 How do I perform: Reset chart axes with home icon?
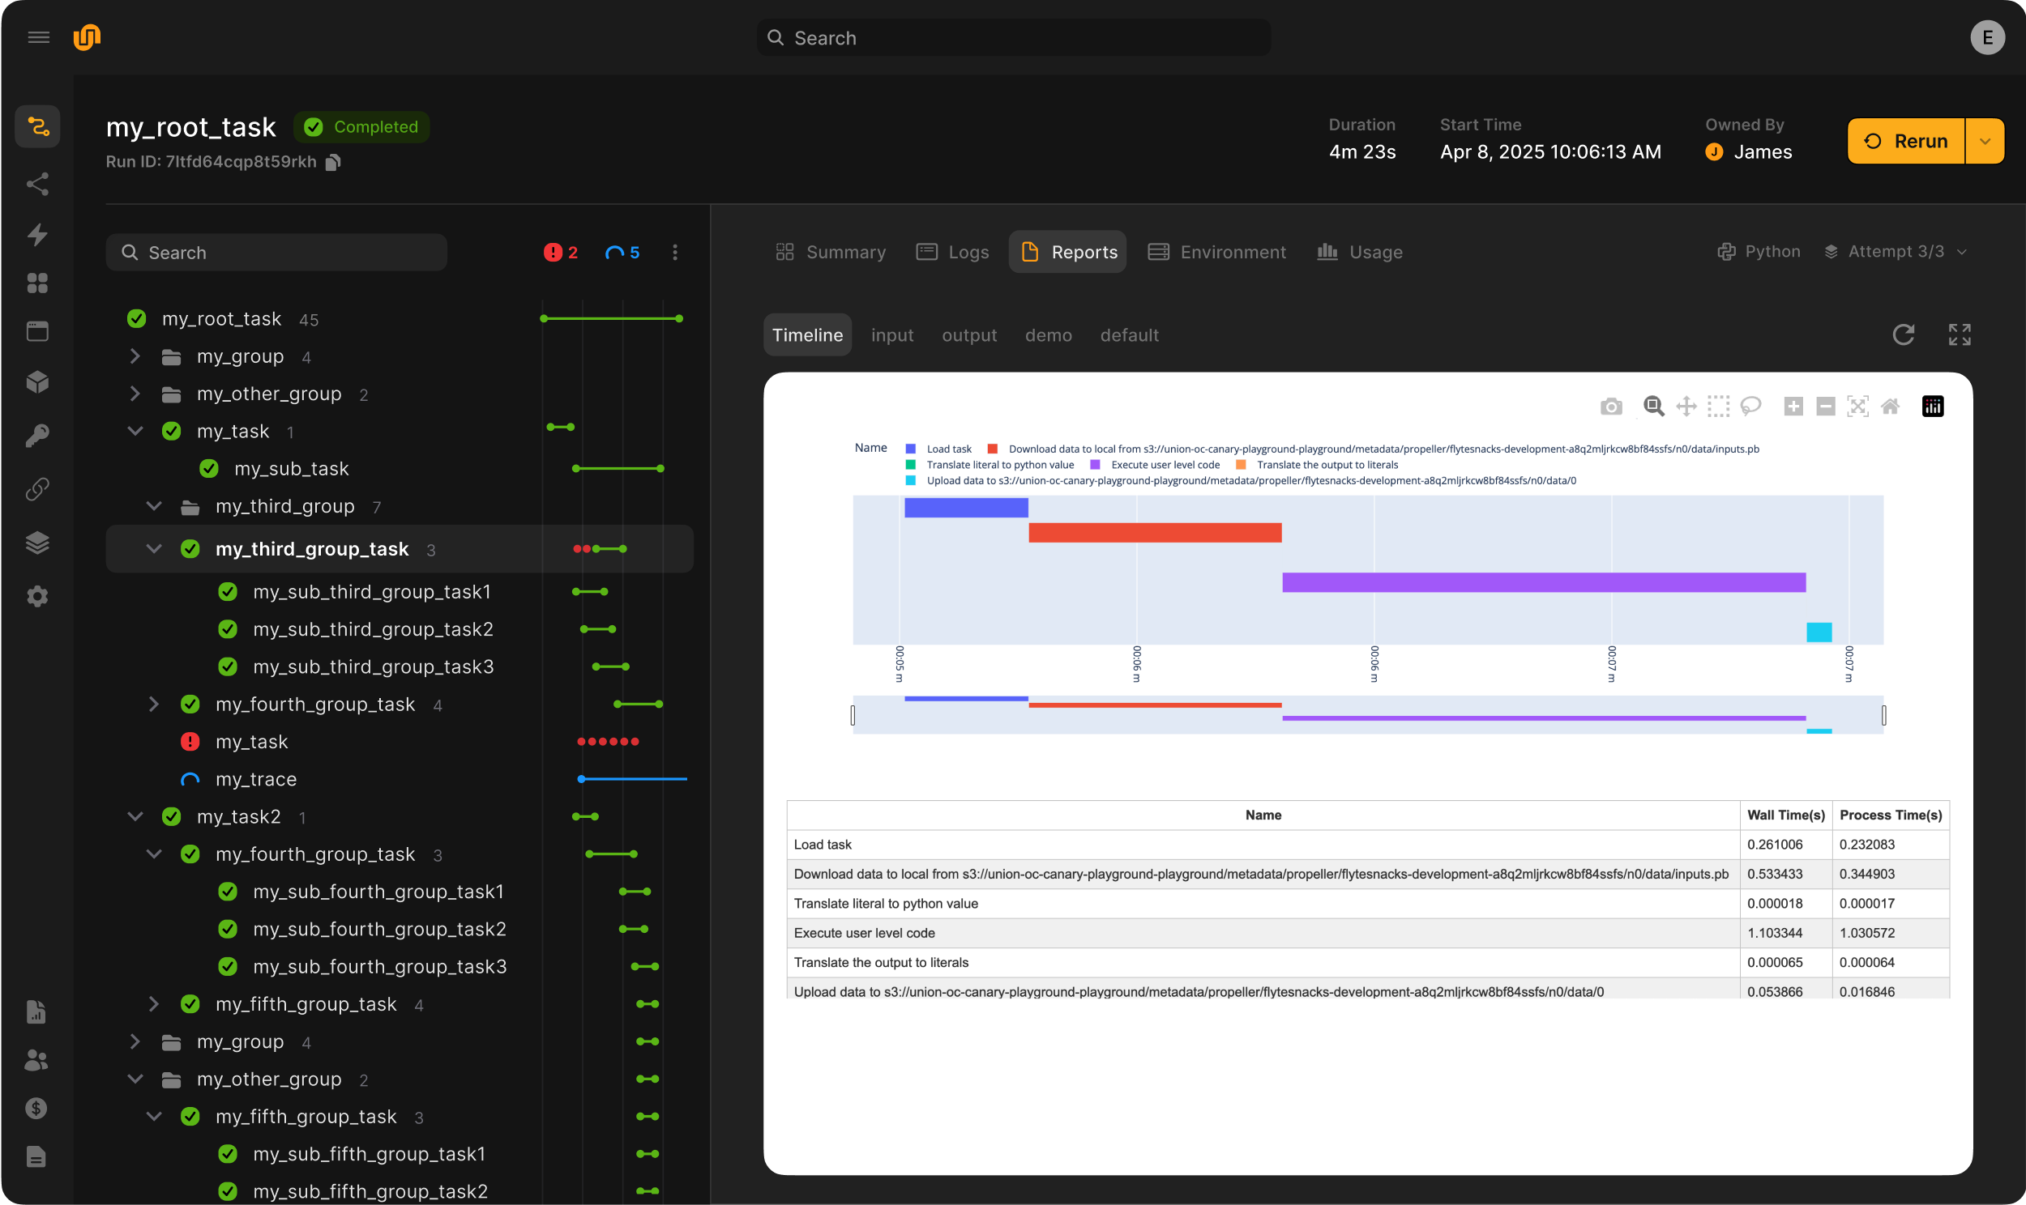click(1891, 406)
